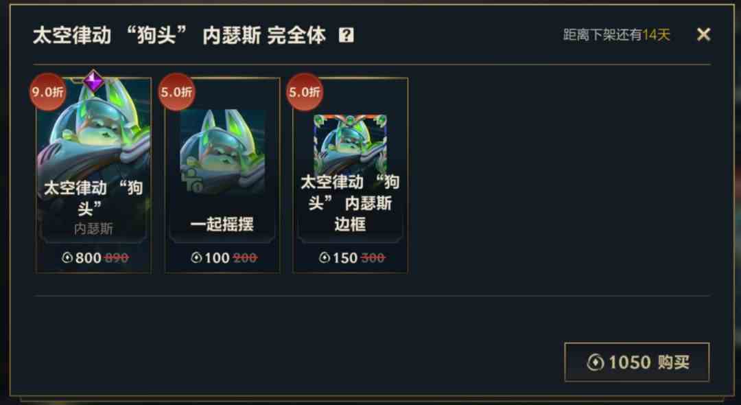Click the 9.0折 discount badge
The height and width of the screenshot is (405, 741).
(48, 92)
